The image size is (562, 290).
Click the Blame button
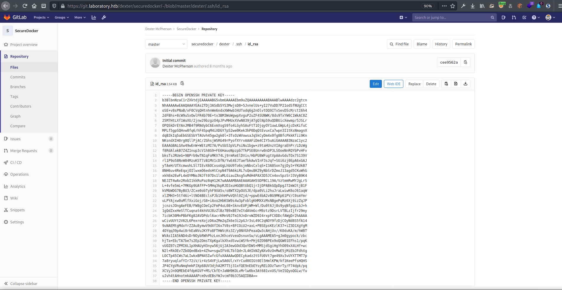point(422,44)
